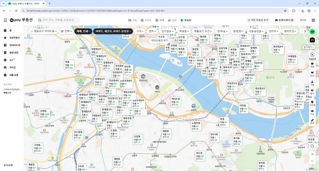The height and width of the screenshot is (171, 319).
Task: Zoom out the map with minus
Action: click(x=312, y=161)
